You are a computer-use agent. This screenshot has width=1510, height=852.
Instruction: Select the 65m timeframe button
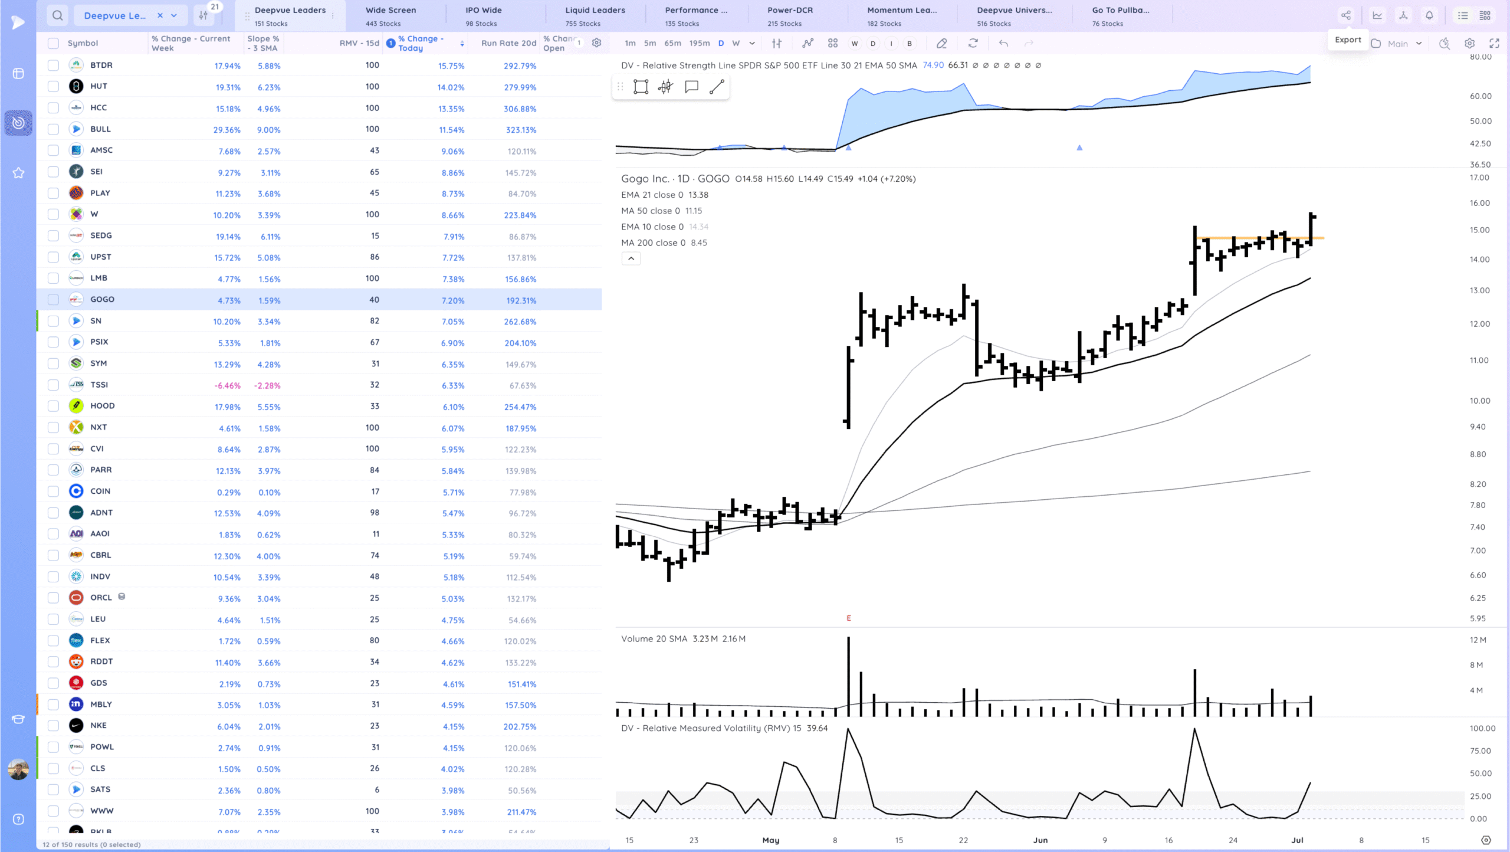coord(672,43)
